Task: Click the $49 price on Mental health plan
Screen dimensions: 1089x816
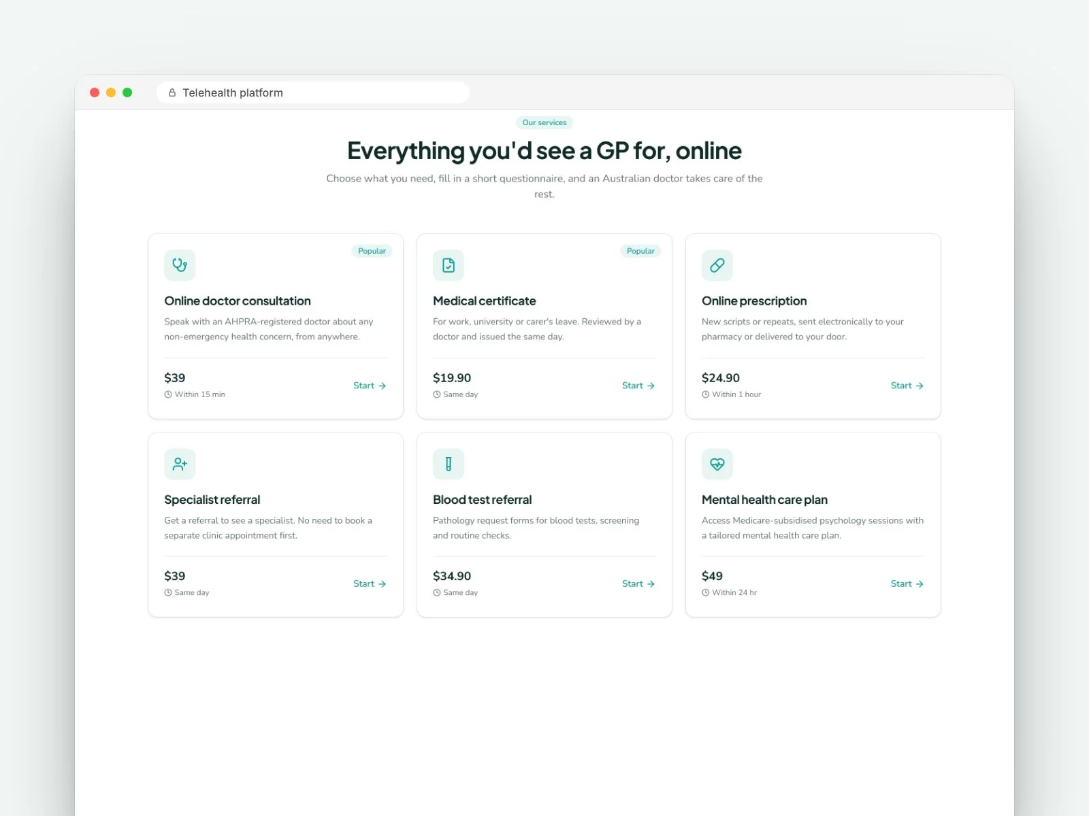Action: (712, 576)
